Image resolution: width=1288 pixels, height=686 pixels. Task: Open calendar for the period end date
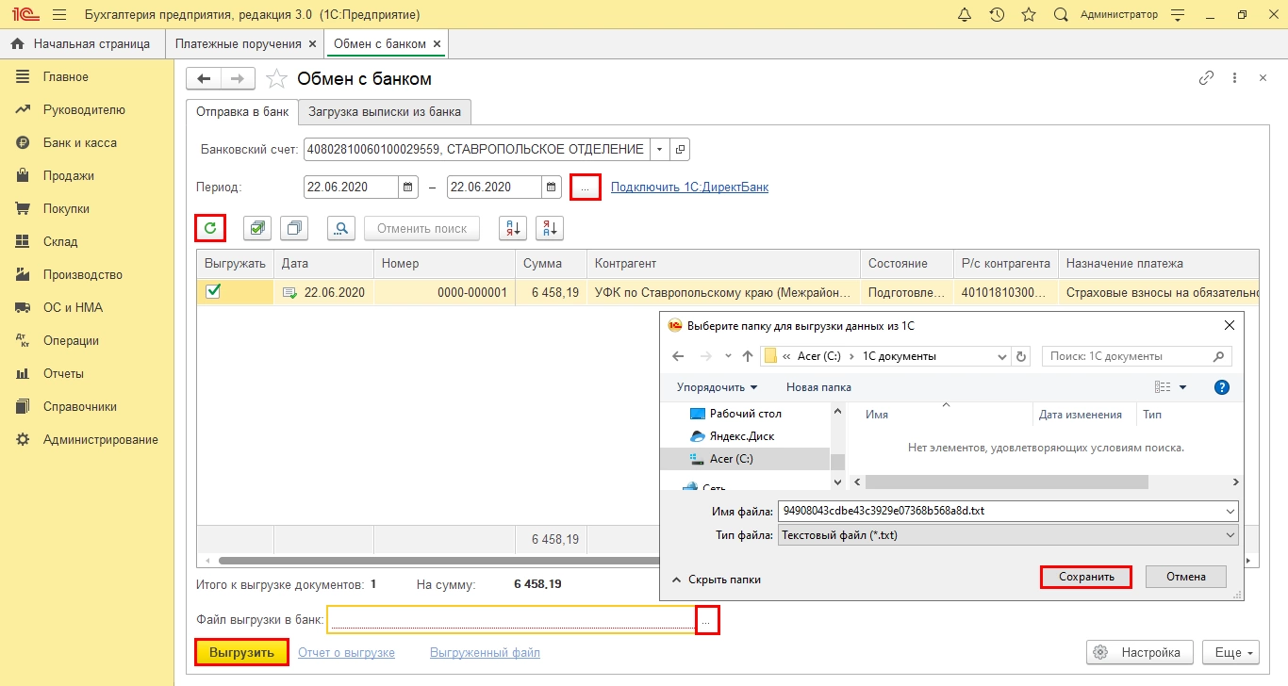552,187
